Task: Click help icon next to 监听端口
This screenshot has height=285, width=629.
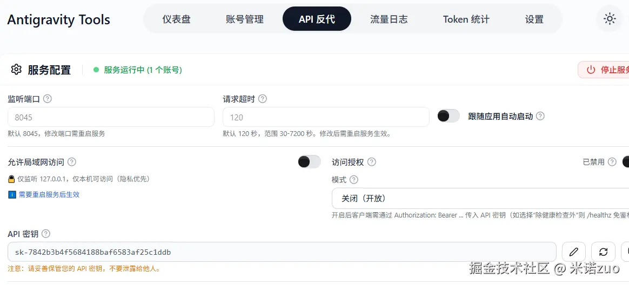Action: (x=48, y=99)
